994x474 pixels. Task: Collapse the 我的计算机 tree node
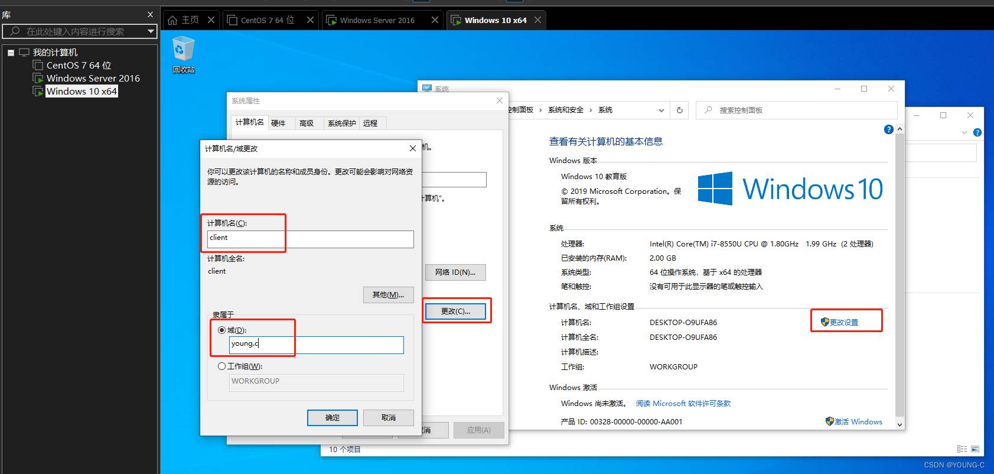click(x=11, y=53)
